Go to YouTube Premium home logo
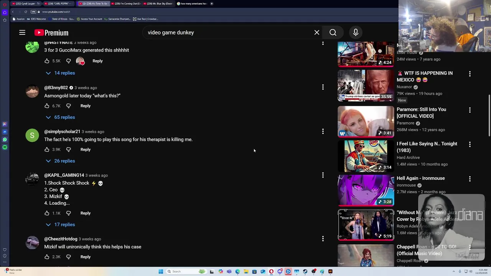 click(51, 33)
